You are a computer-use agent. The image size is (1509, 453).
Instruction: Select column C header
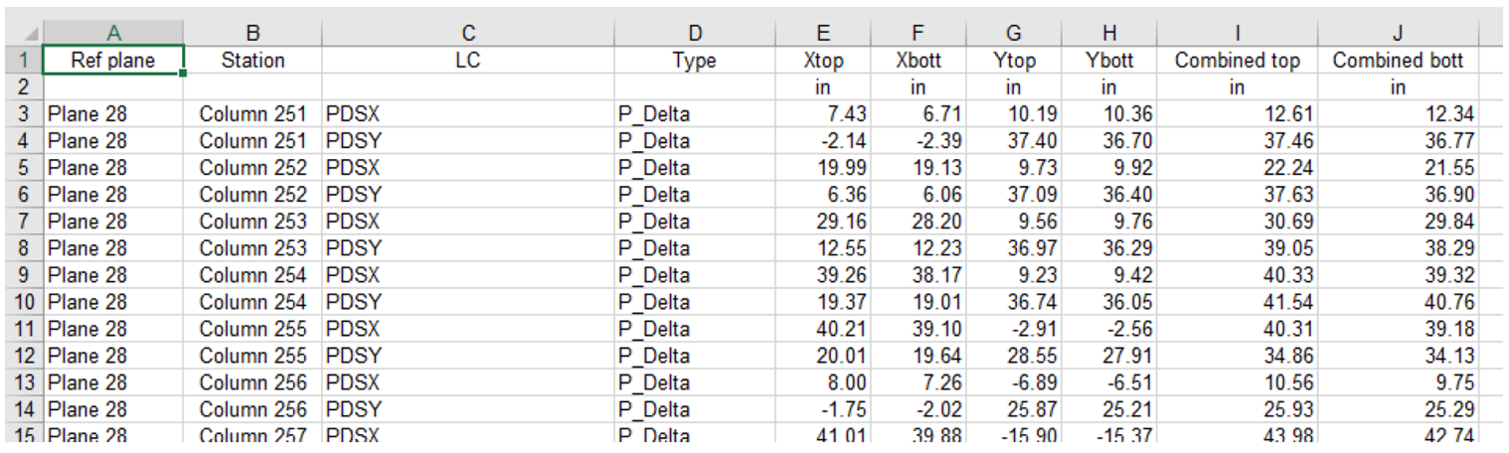click(468, 33)
